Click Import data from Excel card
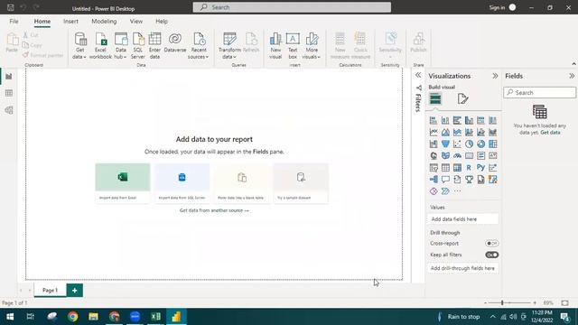This screenshot has width=578, height=325. pyautogui.click(x=123, y=183)
